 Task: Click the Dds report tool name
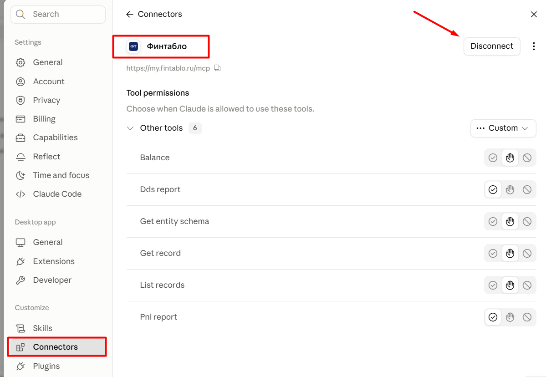pyautogui.click(x=160, y=190)
